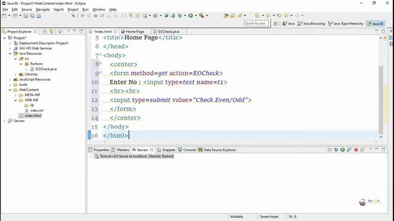Click the New file toolbar icon

[x=4, y=15]
